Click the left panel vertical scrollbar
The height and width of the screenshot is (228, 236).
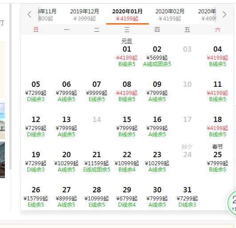pos(10,86)
